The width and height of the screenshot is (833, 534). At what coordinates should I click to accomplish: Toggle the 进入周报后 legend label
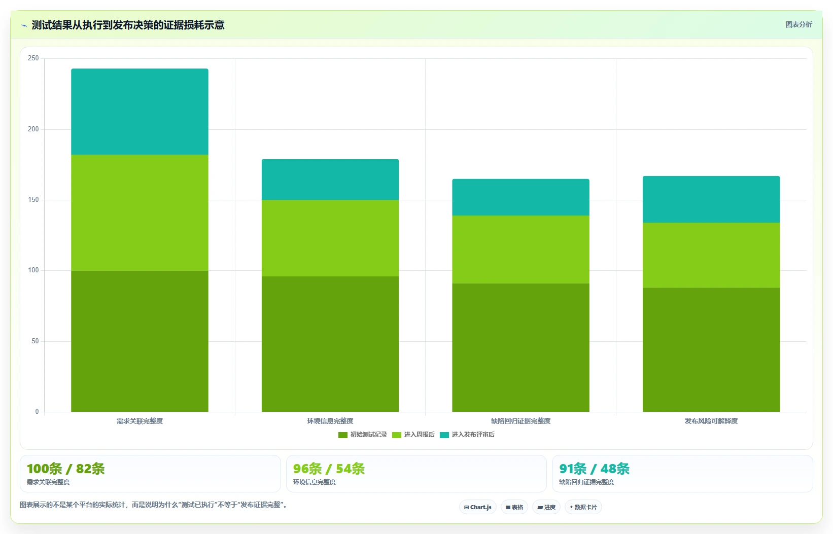[420, 435]
